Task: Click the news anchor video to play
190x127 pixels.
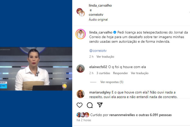Action: pos(36,69)
